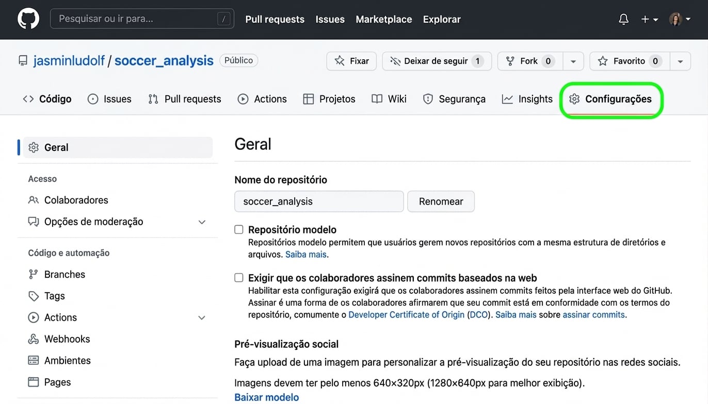Click the star icon on Favorito

coord(602,61)
